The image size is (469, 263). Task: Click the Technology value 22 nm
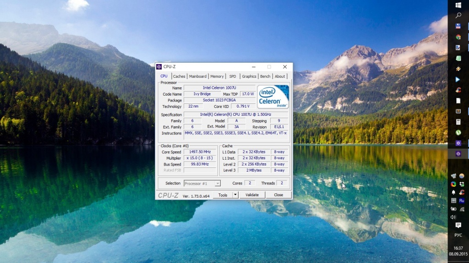pos(193,107)
